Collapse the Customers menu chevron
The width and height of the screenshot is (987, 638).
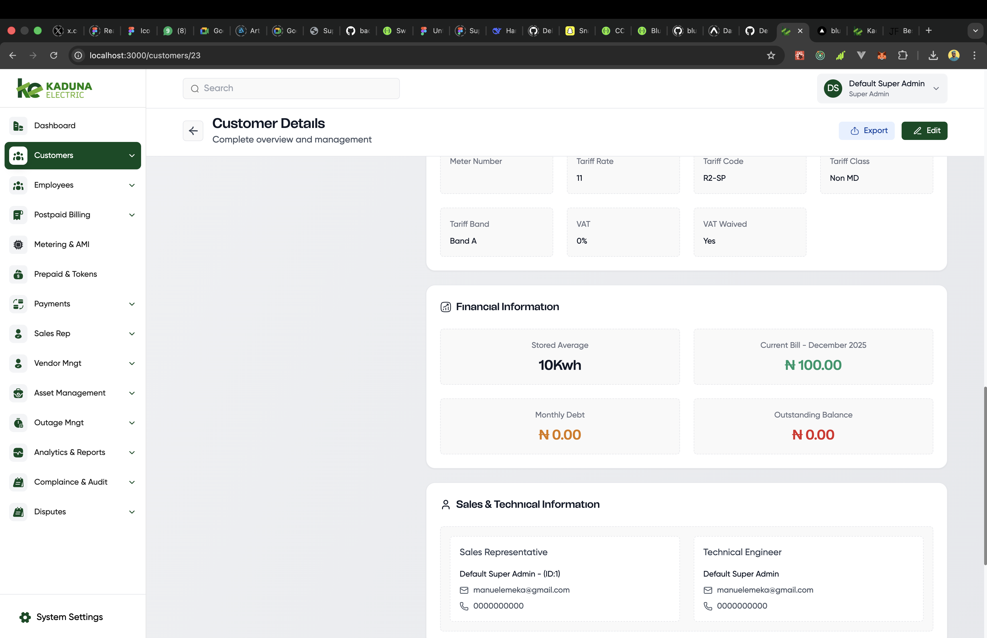coord(132,156)
